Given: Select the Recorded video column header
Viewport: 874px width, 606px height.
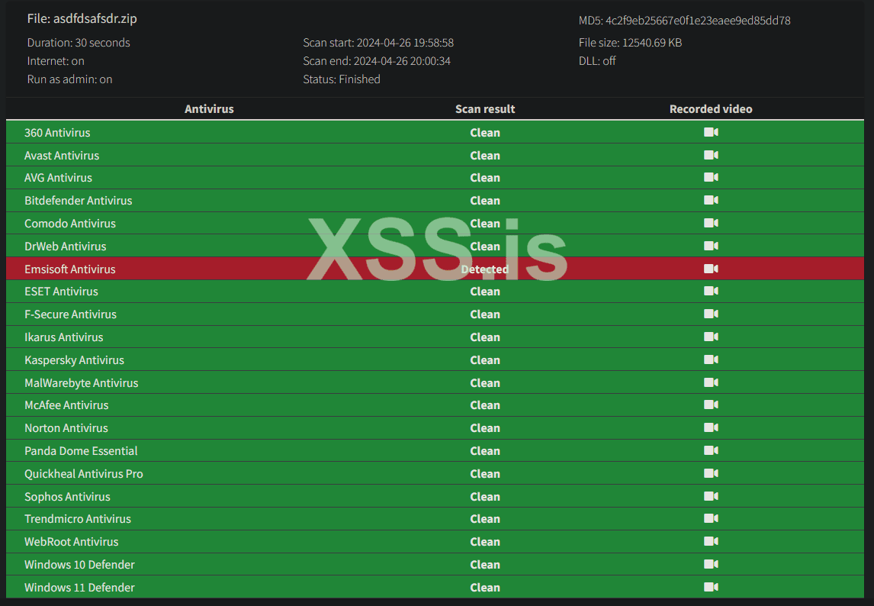Looking at the screenshot, I should coord(711,109).
